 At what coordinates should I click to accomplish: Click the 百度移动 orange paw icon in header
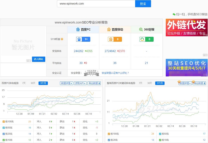pos(109,30)
